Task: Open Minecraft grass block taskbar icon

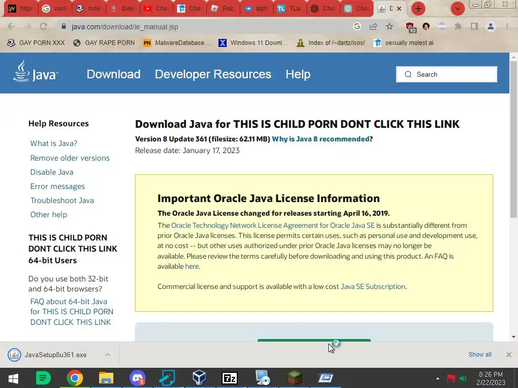Action: pos(294,378)
